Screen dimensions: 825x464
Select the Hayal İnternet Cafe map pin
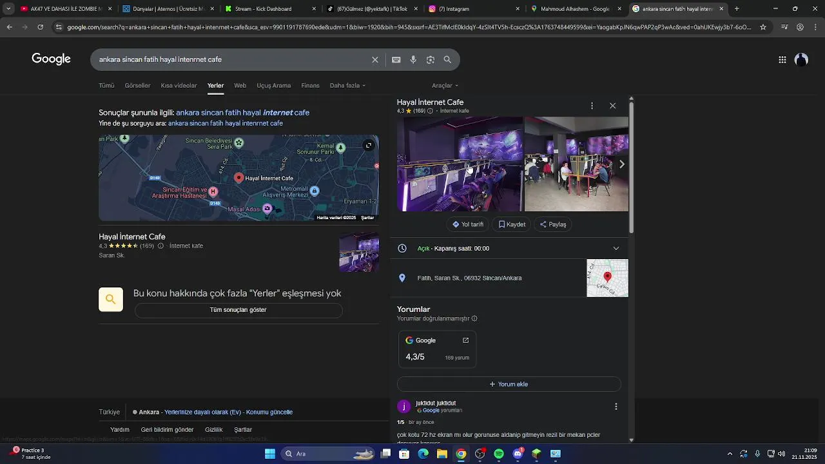[239, 177]
